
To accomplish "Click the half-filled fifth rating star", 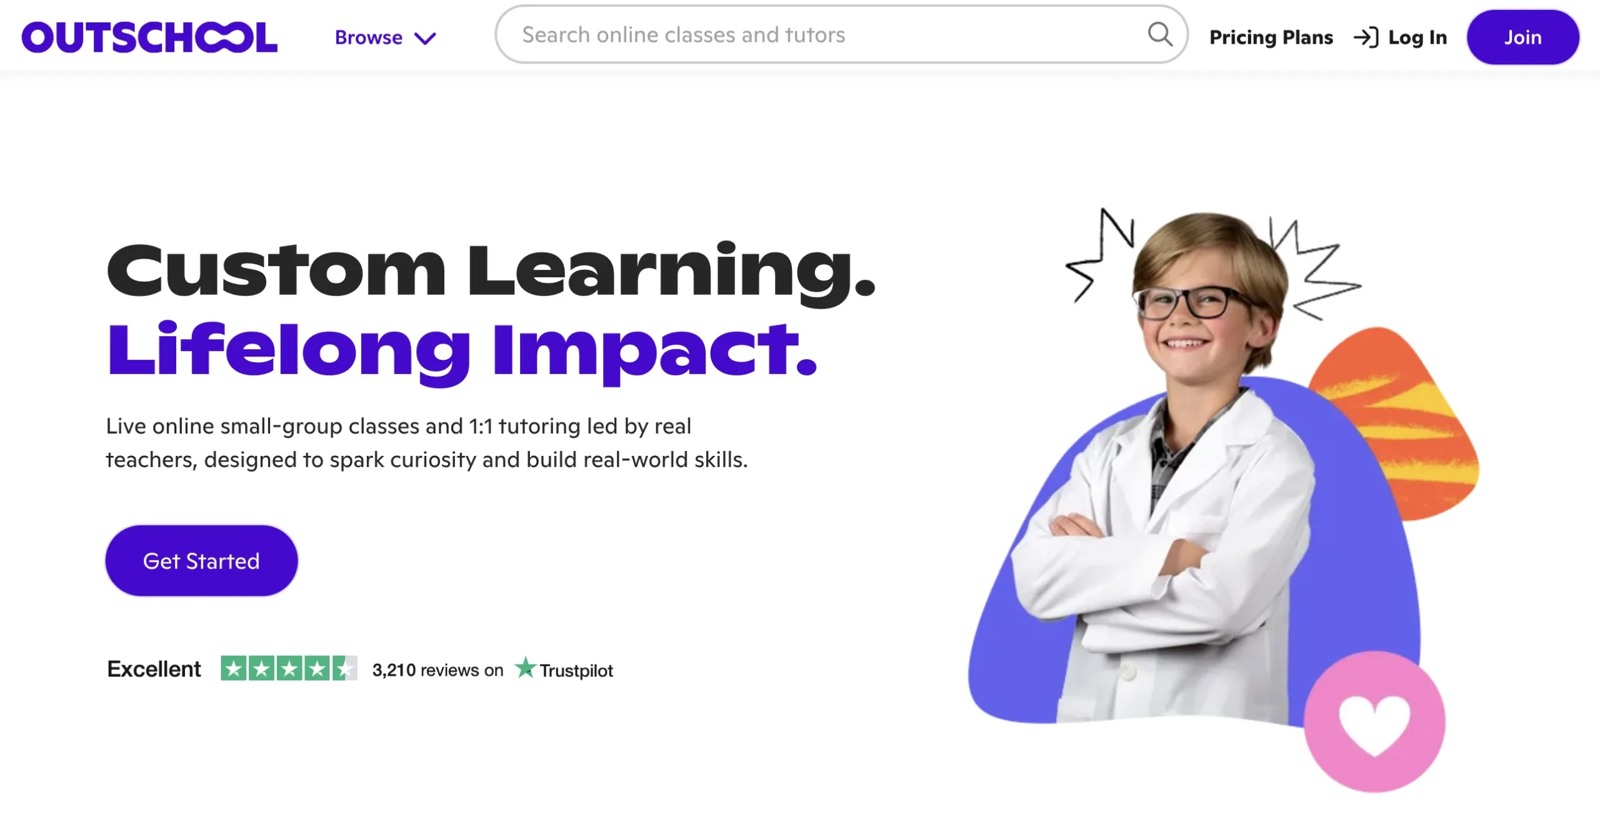I will [x=345, y=668].
